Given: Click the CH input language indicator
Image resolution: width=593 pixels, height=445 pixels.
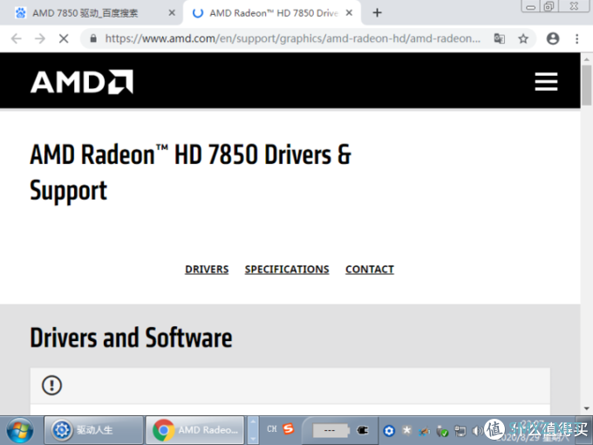Looking at the screenshot, I should (x=272, y=429).
